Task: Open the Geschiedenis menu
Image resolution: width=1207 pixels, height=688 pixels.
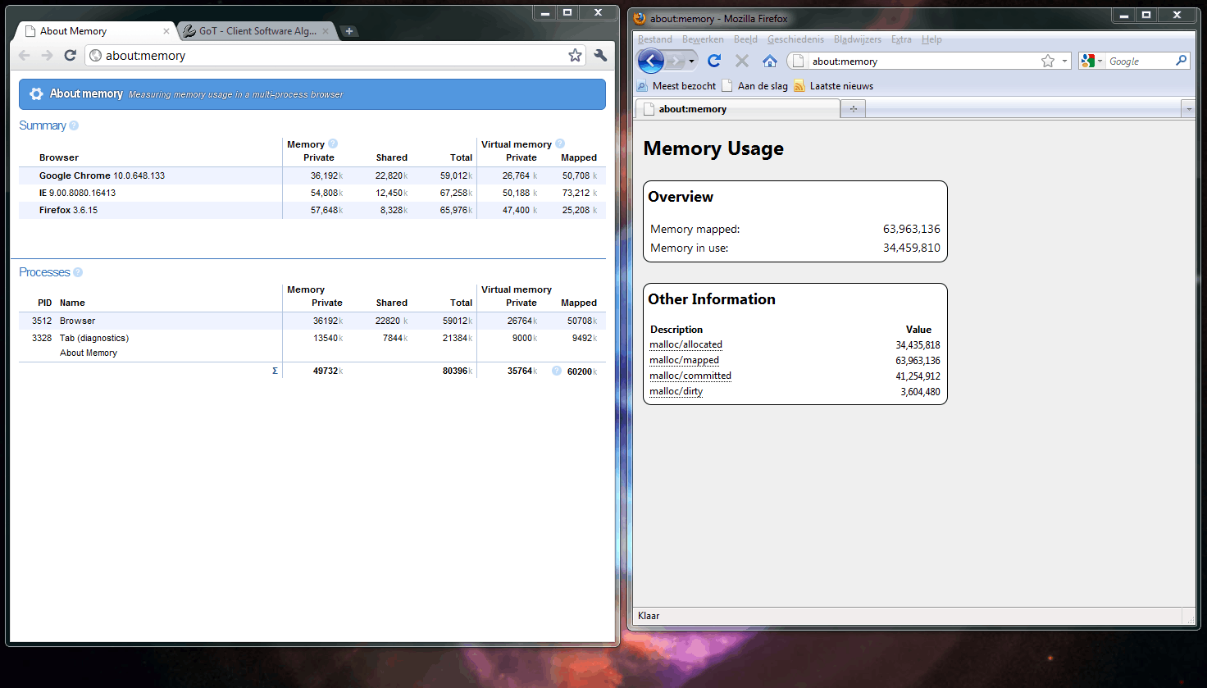Action: pyautogui.click(x=795, y=39)
